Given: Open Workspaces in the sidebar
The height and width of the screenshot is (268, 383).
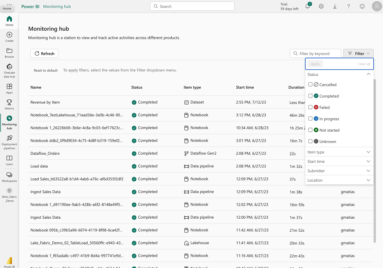Looking at the screenshot, I should click(9, 177).
